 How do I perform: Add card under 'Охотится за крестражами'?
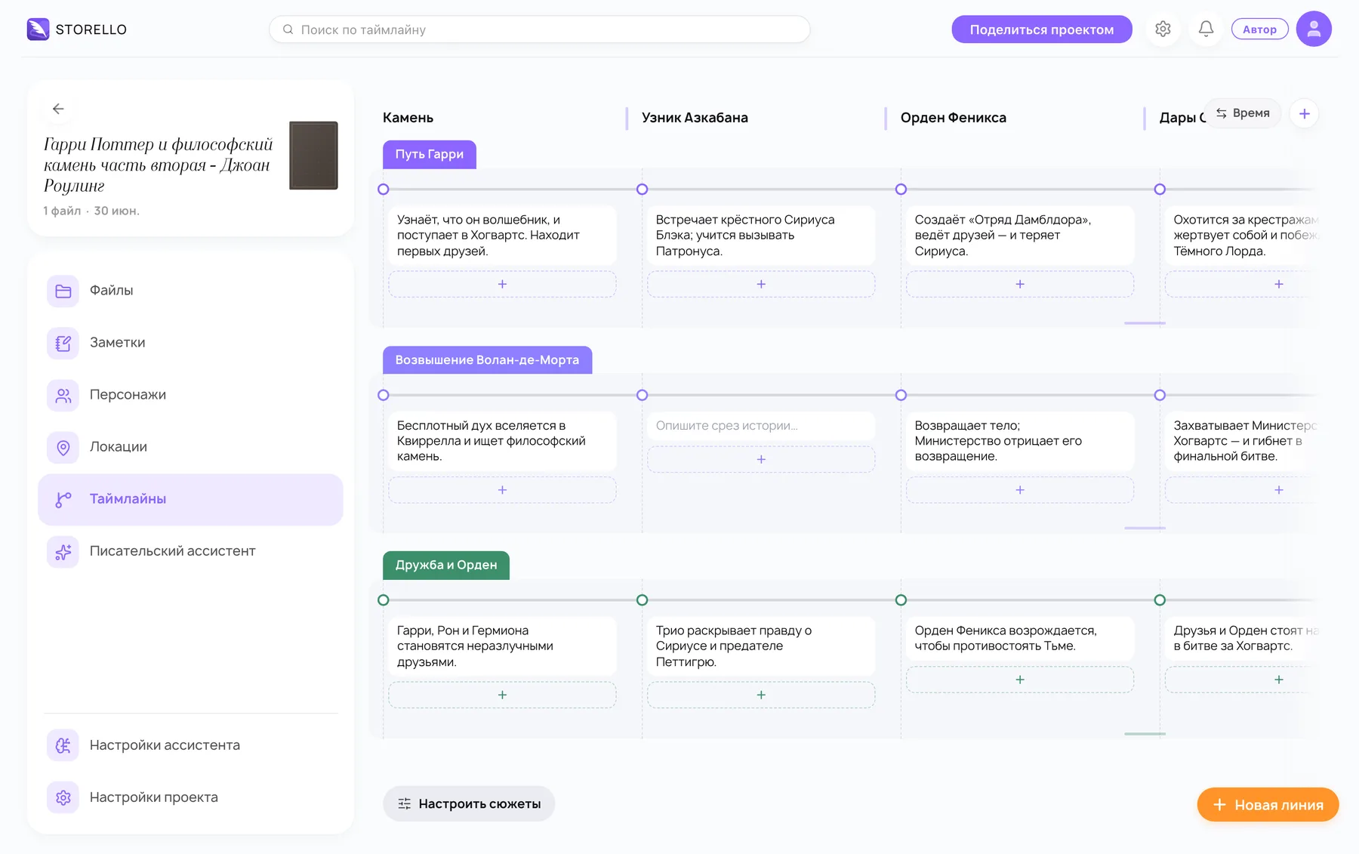coord(1278,285)
